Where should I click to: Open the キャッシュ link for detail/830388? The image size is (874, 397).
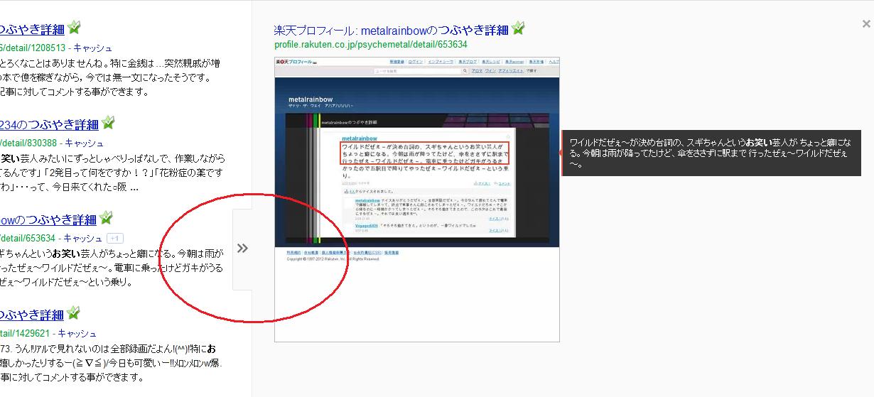point(85,143)
